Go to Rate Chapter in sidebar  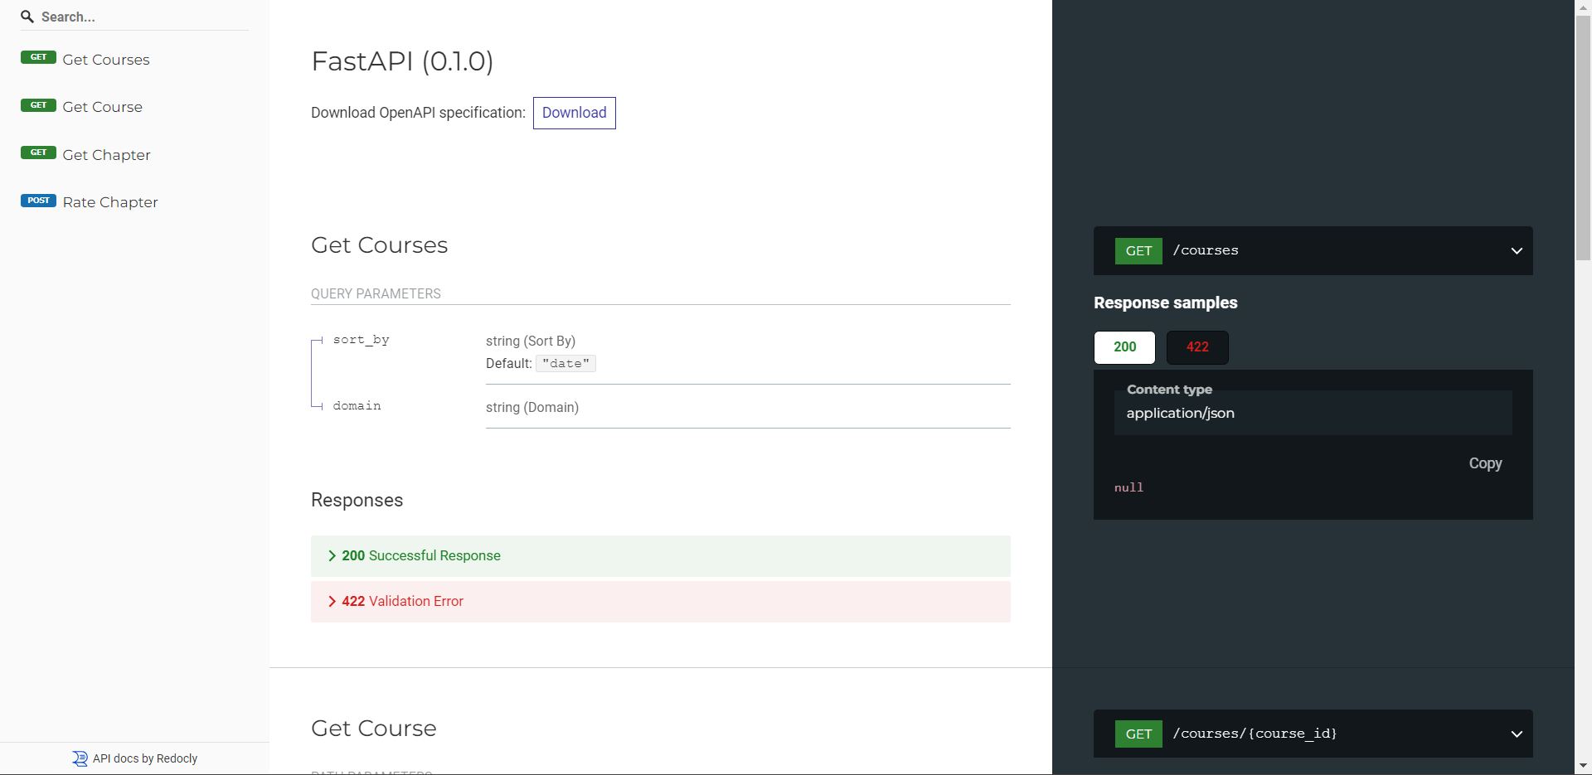[110, 202]
